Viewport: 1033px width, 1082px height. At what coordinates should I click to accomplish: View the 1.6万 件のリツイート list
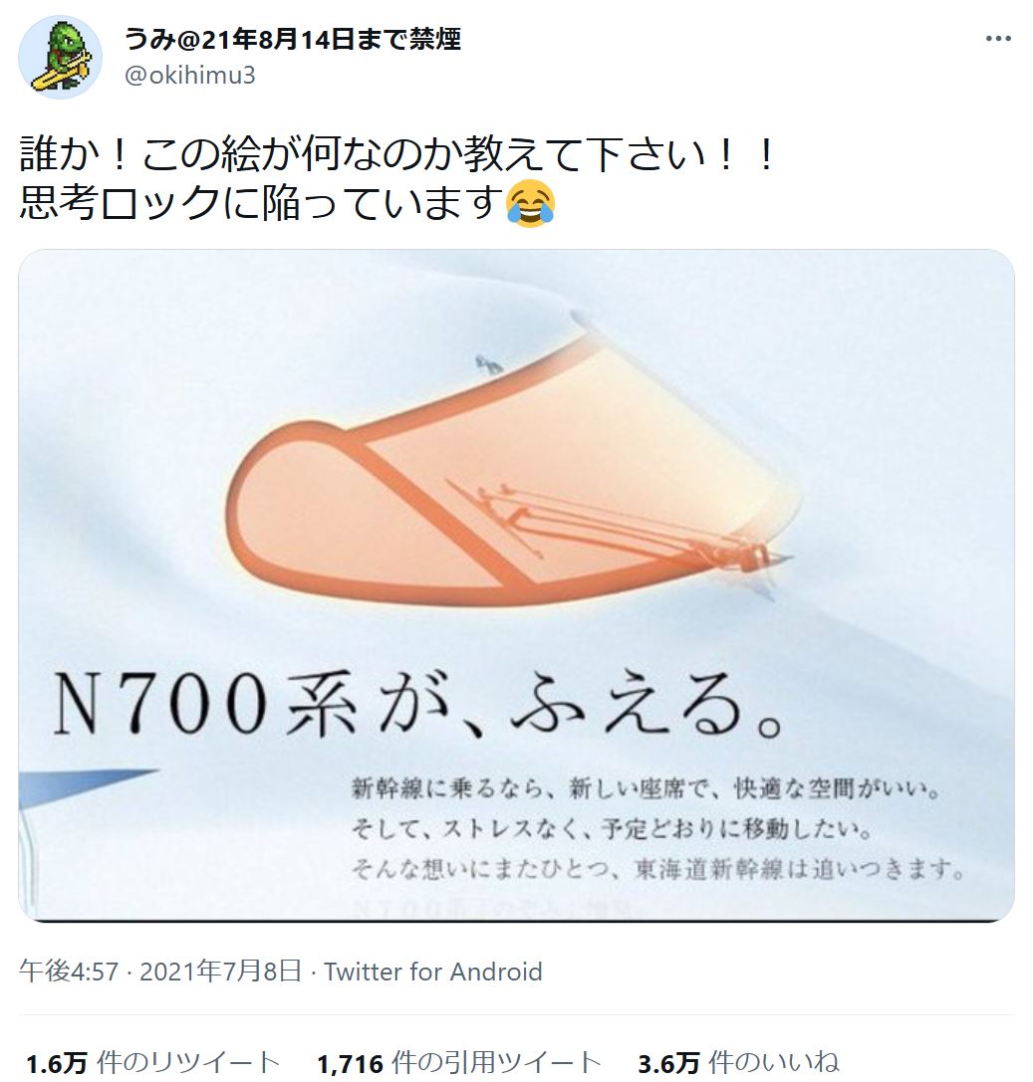pos(152,1062)
